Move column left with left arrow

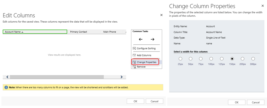(141, 39)
